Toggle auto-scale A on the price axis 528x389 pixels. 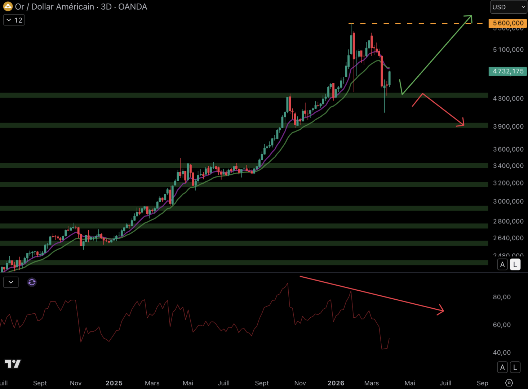pos(502,264)
